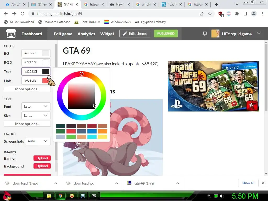Viewport: 268px width, 201px height.
Task: Open the Egyptian Embassy bookmark
Action: click(150, 22)
